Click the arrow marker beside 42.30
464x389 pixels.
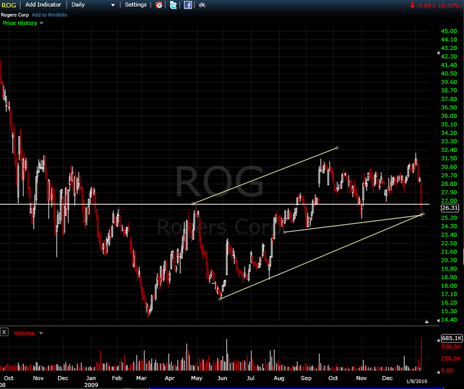[x=438, y=53]
